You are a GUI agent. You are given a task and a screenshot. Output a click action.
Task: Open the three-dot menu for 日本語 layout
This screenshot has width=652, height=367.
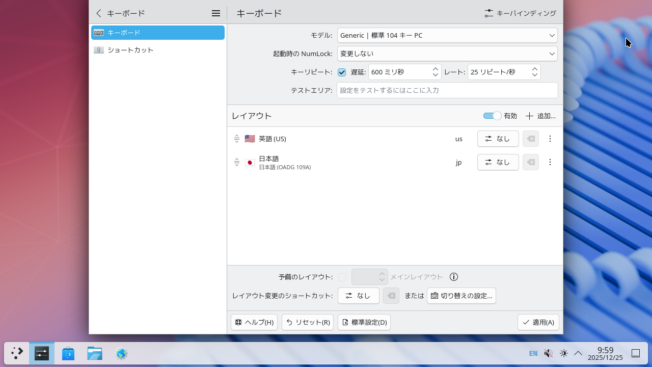point(550,162)
